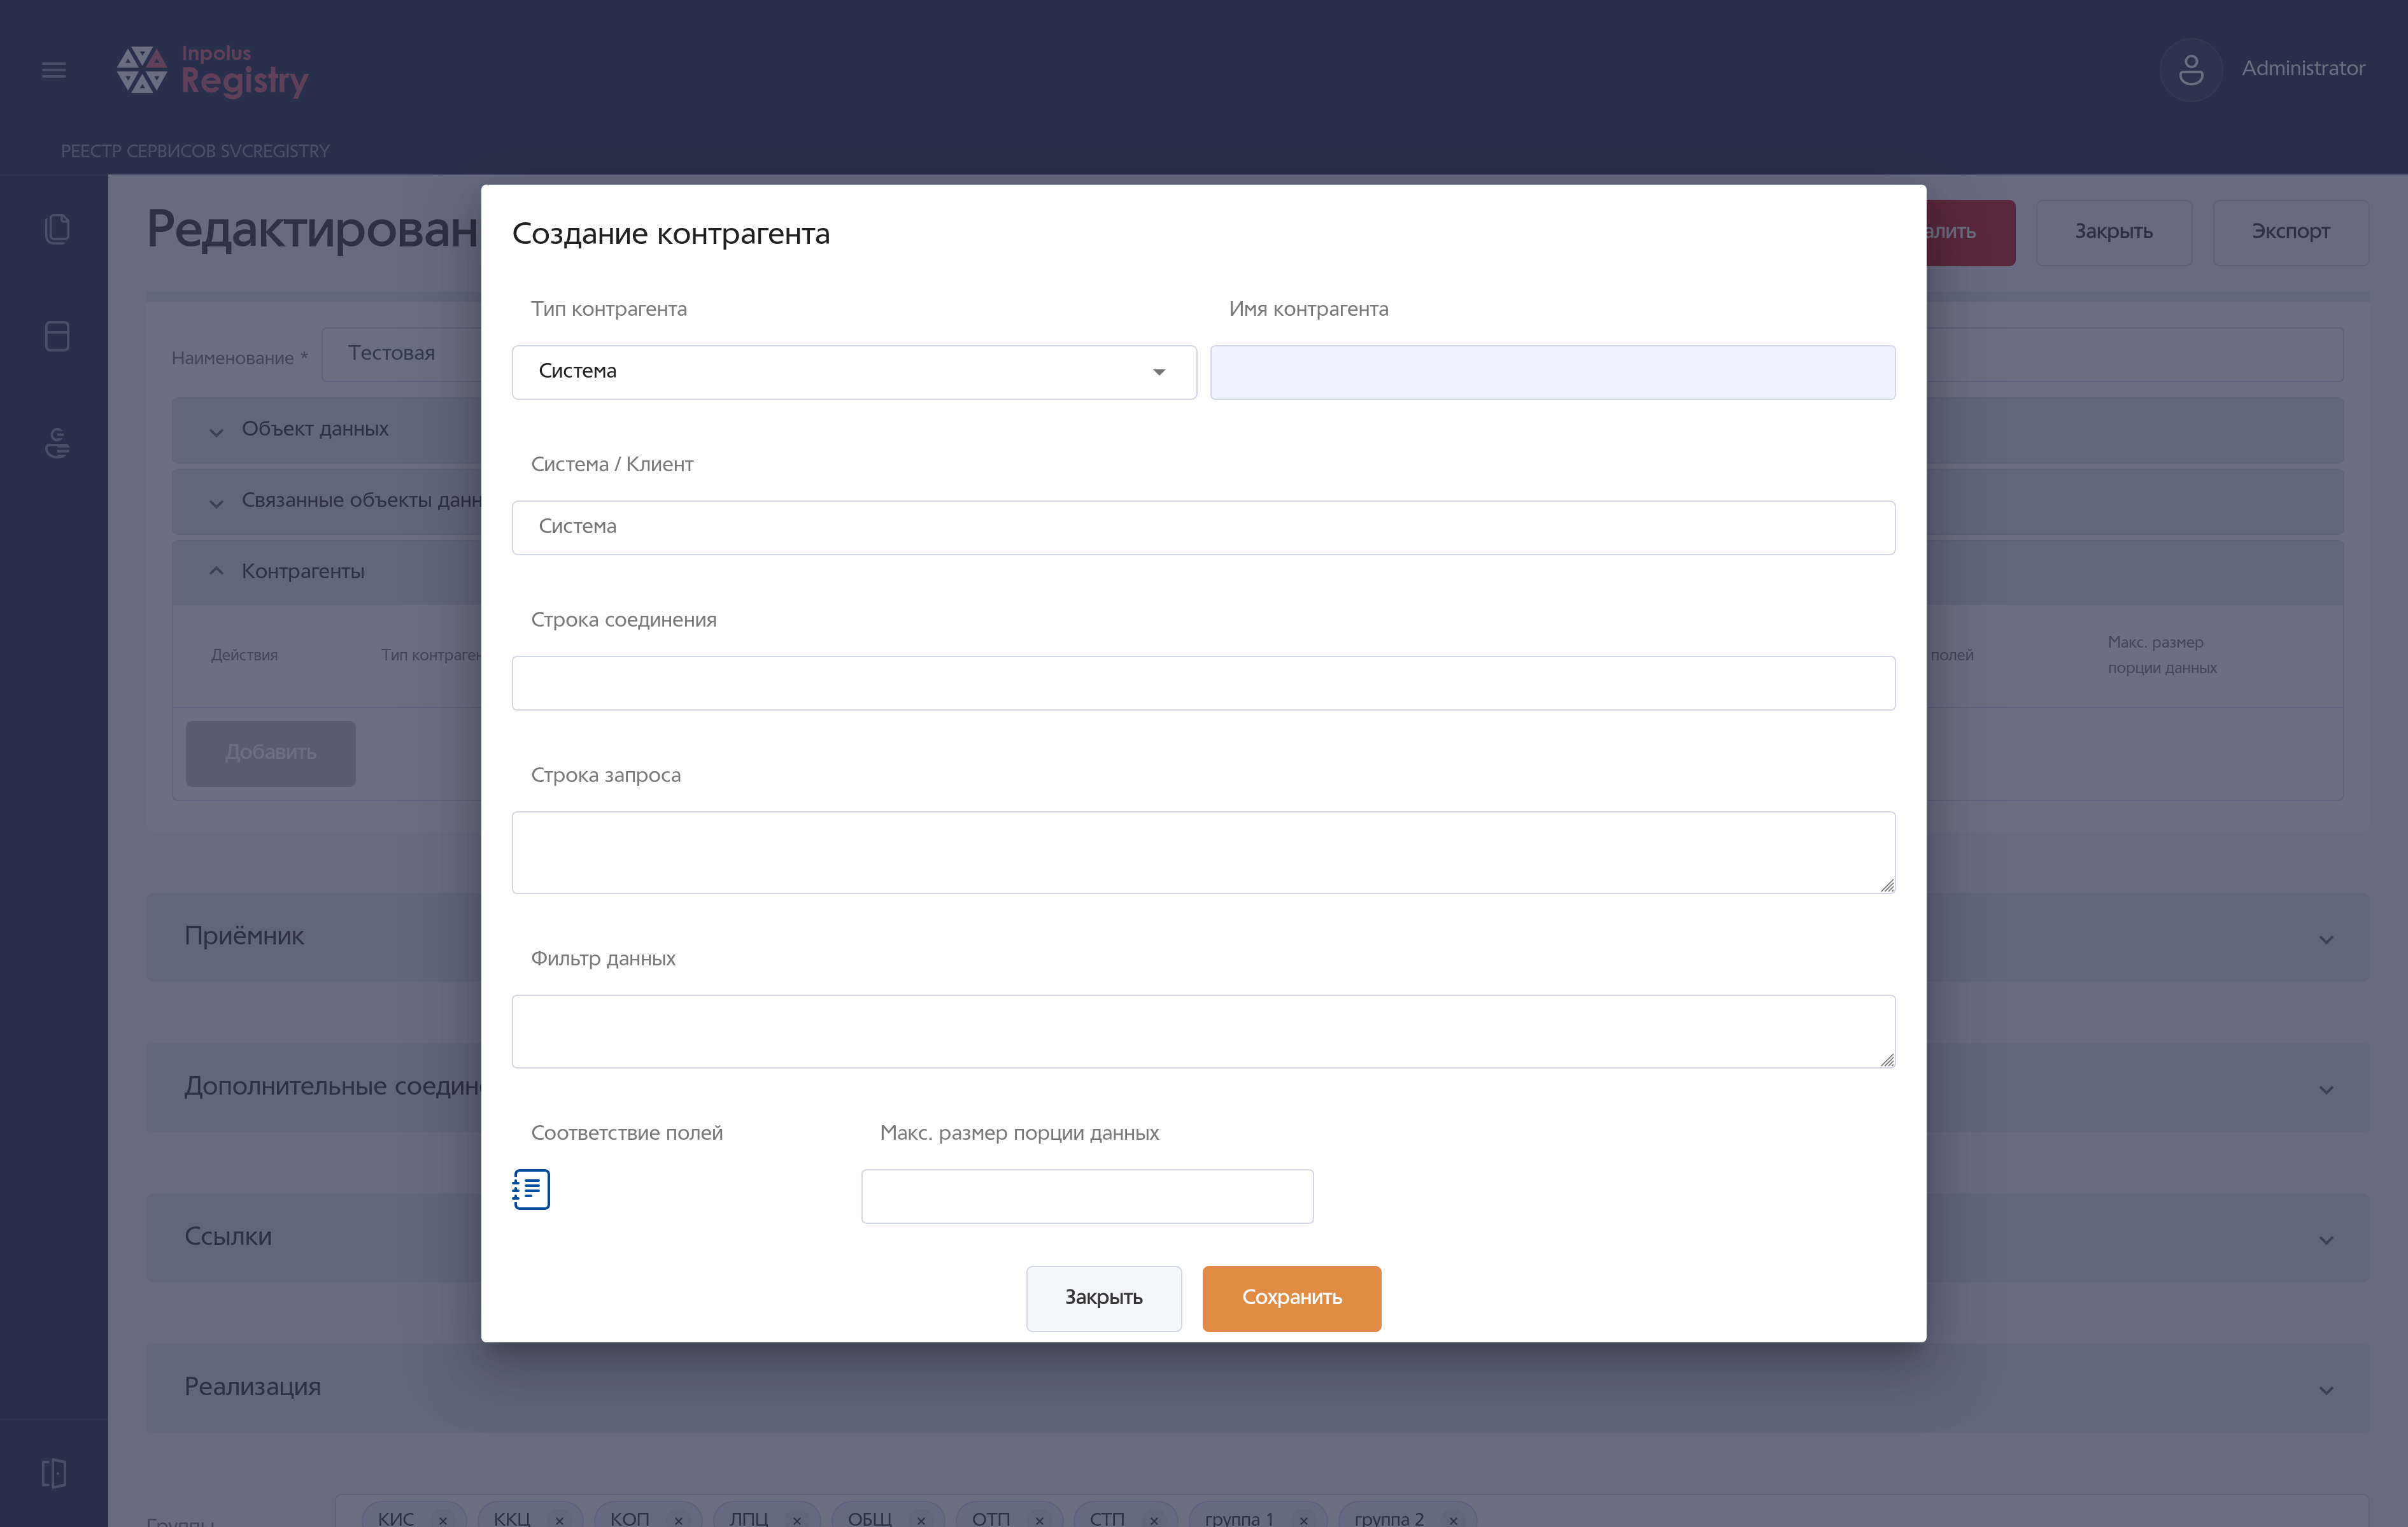The height and width of the screenshot is (1527, 2408).
Task: Remove the ЛПЦ group tag
Action: (797, 1520)
